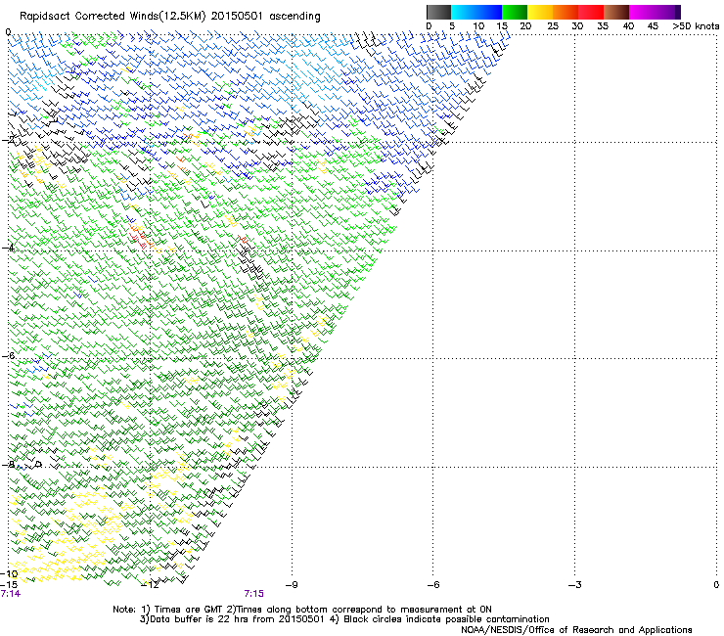Click the dark purple 45-50 knots swatch
The width and height of the screenshot is (724, 636).
[667, 12]
